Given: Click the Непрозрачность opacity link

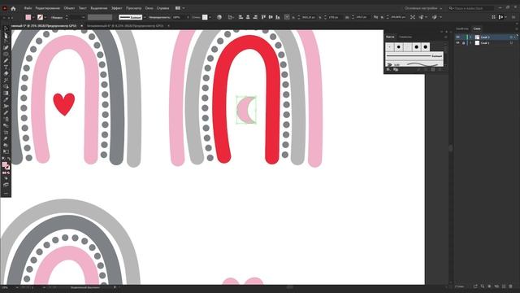Looking at the screenshot, I should click(x=160, y=17).
